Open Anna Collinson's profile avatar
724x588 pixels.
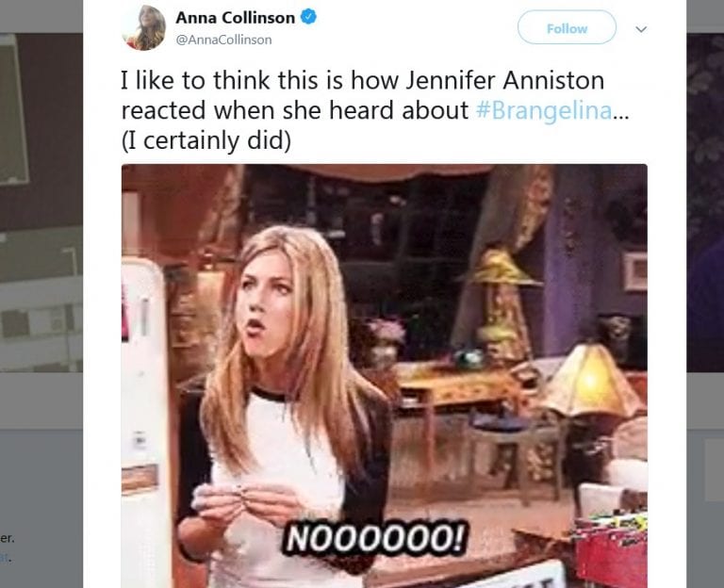point(143,28)
